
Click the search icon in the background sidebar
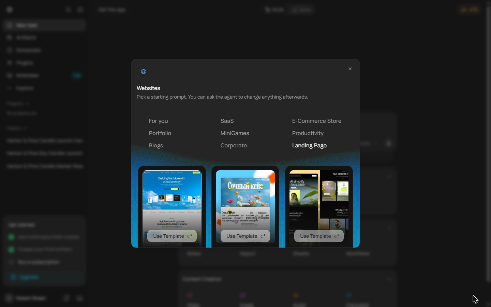(x=68, y=10)
